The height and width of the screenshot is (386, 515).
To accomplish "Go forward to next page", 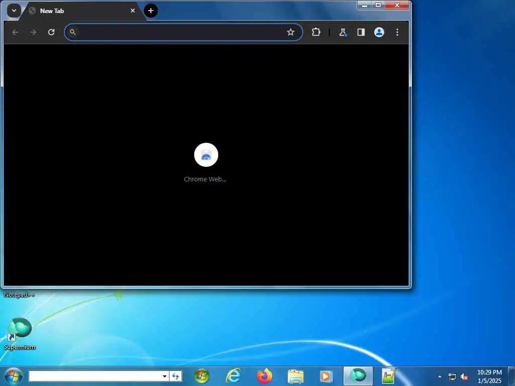I will click(33, 32).
